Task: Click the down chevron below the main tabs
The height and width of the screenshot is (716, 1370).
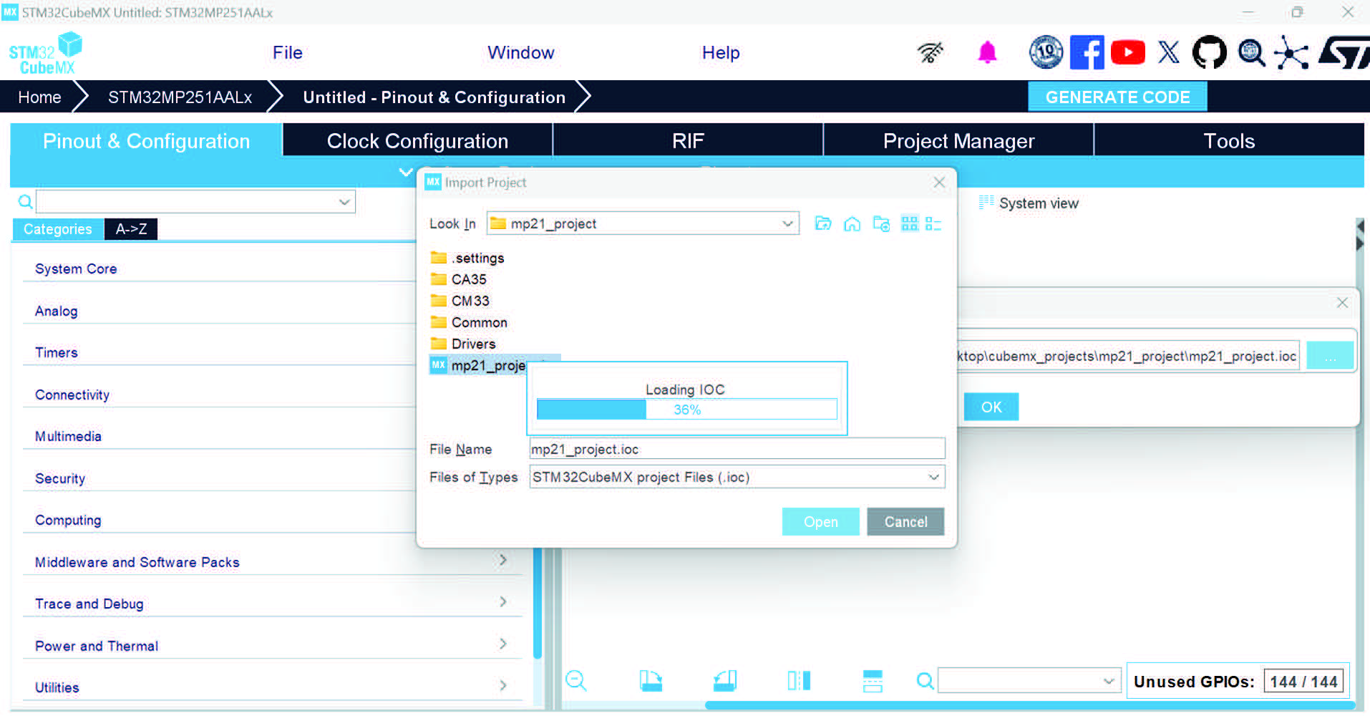Action: [406, 172]
